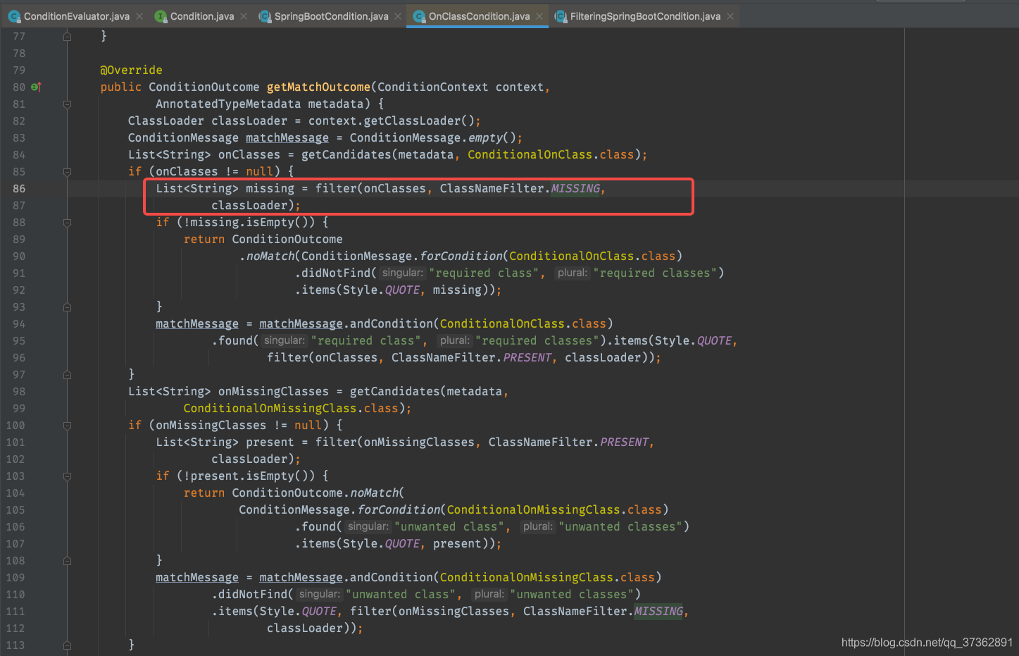Click line number 86 in the gutter
The height and width of the screenshot is (656, 1019).
click(x=19, y=189)
